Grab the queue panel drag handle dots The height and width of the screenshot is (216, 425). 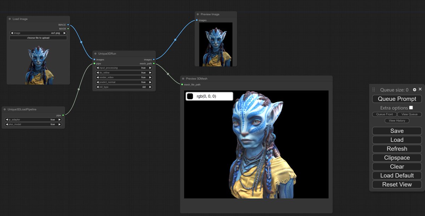pyautogui.click(x=373, y=90)
